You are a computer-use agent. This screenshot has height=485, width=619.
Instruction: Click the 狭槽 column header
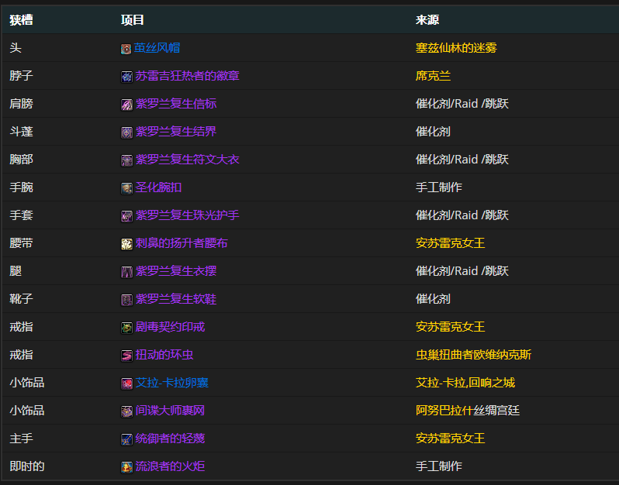point(21,19)
